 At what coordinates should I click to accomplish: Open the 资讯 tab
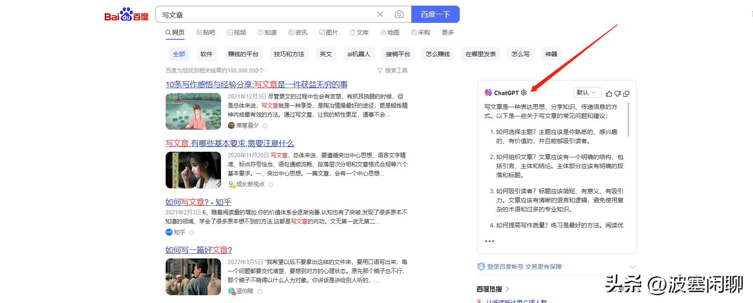click(x=298, y=32)
